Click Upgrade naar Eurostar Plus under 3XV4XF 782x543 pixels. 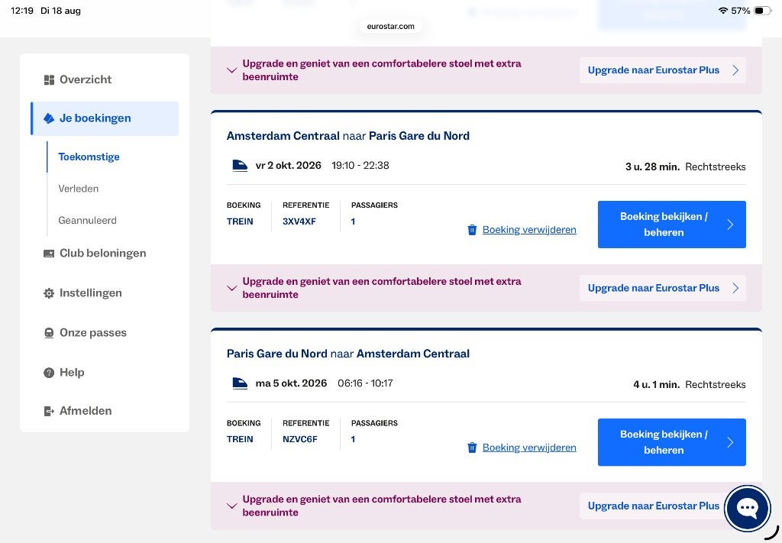(x=663, y=288)
